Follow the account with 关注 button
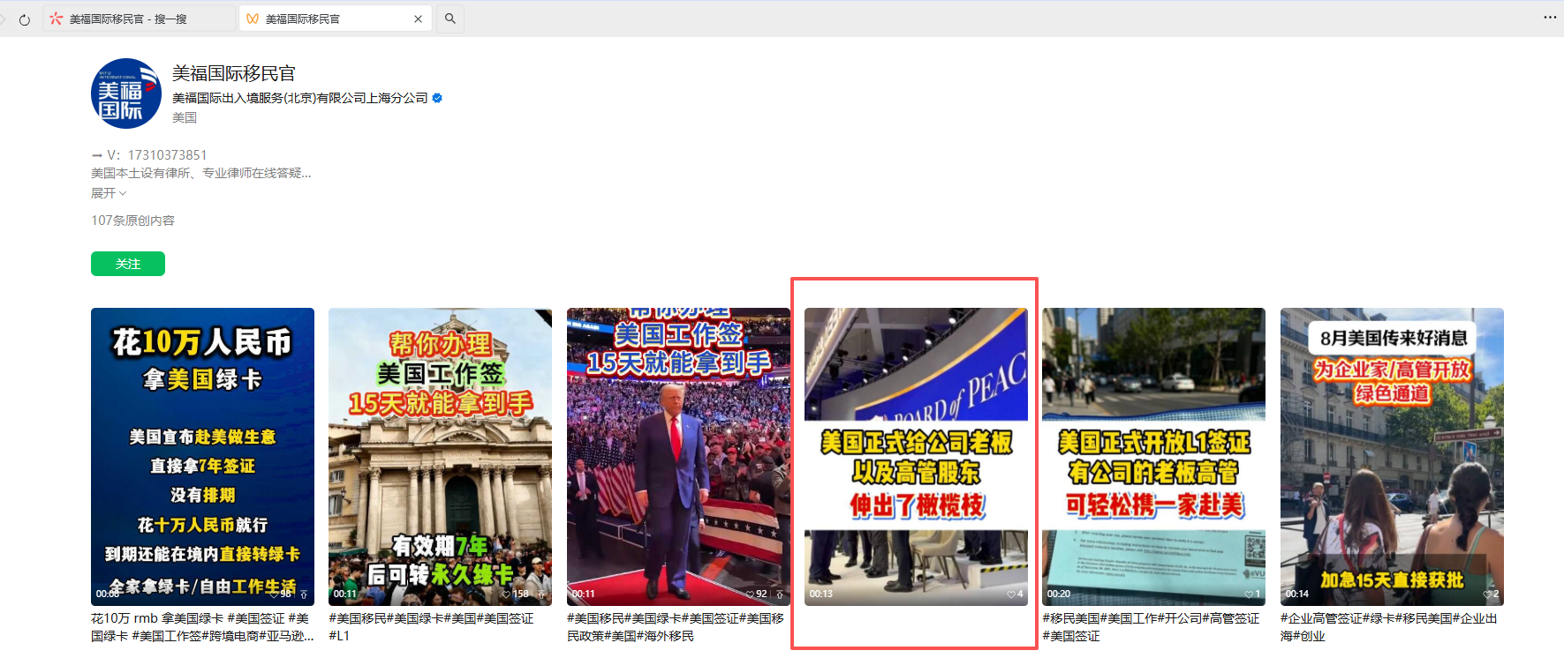The height and width of the screenshot is (658, 1564). tap(128, 264)
